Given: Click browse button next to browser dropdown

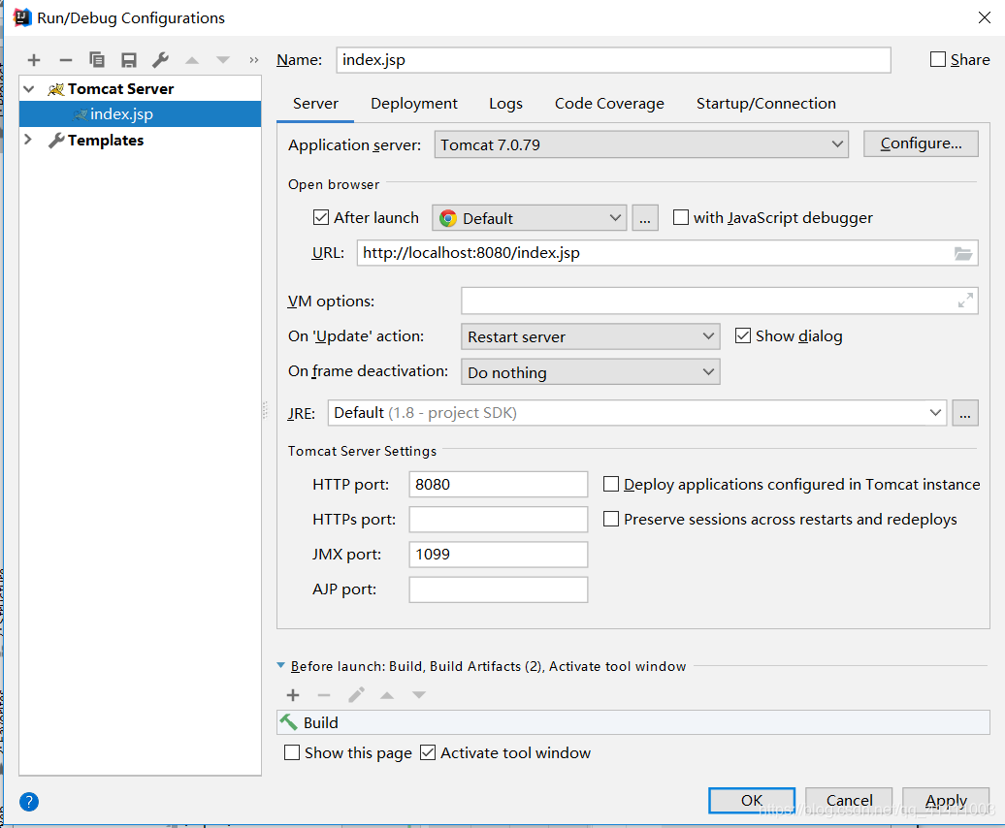Looking at the screenshot, I should pos(645,218).
